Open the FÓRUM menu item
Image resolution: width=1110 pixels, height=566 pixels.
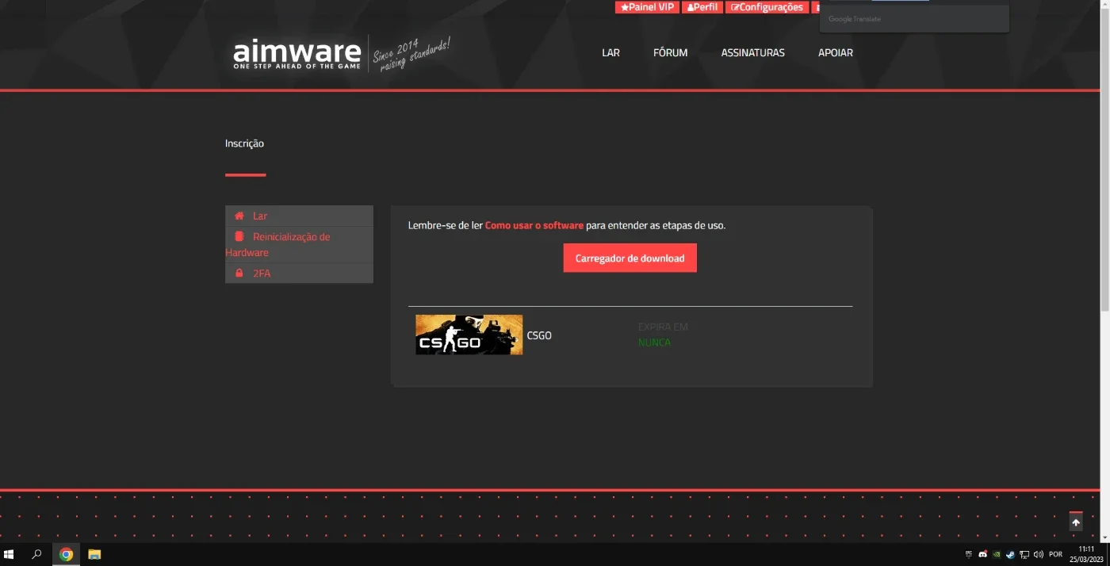[x=670, y=53]
